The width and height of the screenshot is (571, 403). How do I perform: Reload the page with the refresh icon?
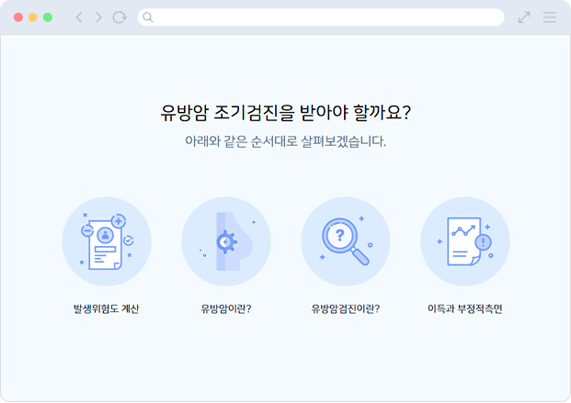point(120,17)
